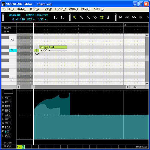Click horizontal scroll right arrow
150x150 pixels.
(127, 87)
